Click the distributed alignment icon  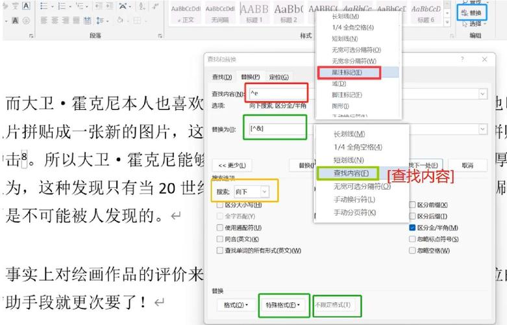pos(87,21)
